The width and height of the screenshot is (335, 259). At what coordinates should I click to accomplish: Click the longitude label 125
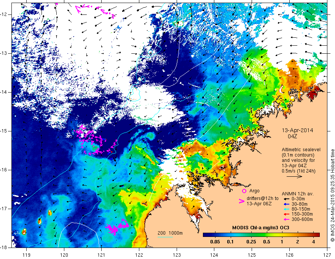[x=252, y=255]
